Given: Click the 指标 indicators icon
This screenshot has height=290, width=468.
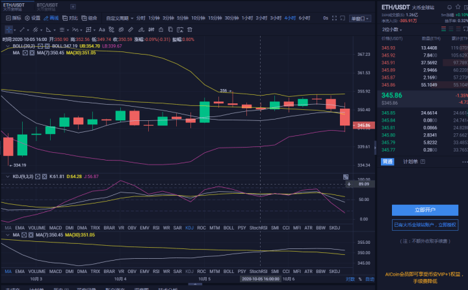Looking at the screenshot, I should pos(12,18).
